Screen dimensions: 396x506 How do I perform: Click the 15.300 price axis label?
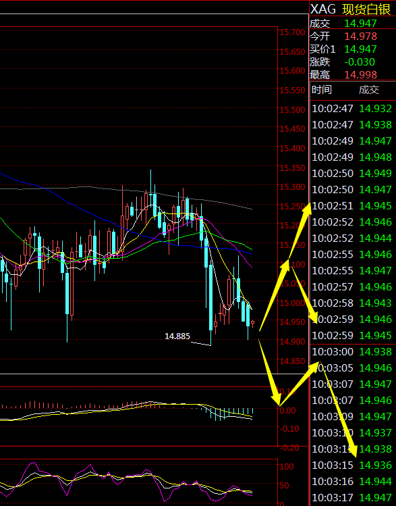pyautogui.click(x=292, y=187)
